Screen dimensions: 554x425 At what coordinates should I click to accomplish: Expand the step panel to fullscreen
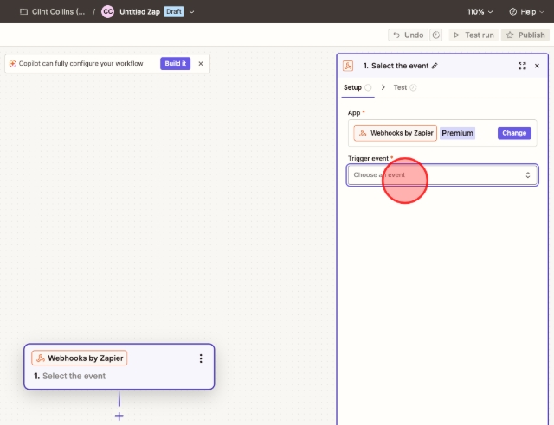click(x=522, y=66)
